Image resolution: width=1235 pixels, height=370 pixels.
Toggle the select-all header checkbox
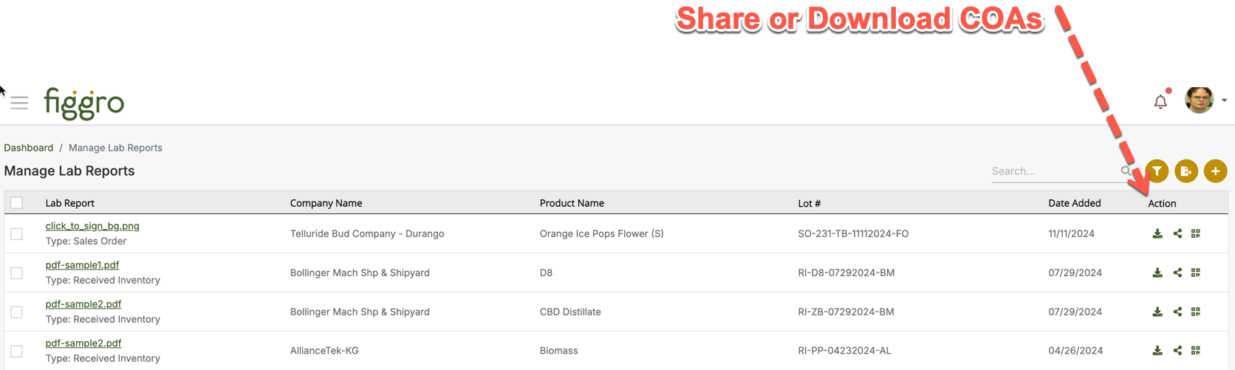click(16, 203)
